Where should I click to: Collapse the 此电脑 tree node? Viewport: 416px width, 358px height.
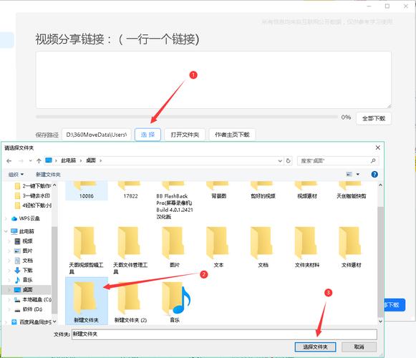pos(6,231)
